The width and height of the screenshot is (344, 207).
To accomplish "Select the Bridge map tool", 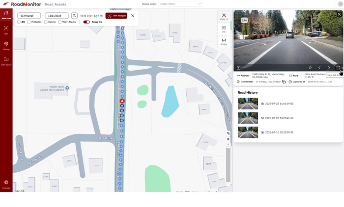I will pos(224,42).
